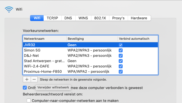The width and height of the screenshot is (182, 103).
Task: Uncheck auto-connect for JVR32
Action: [121, 45]
